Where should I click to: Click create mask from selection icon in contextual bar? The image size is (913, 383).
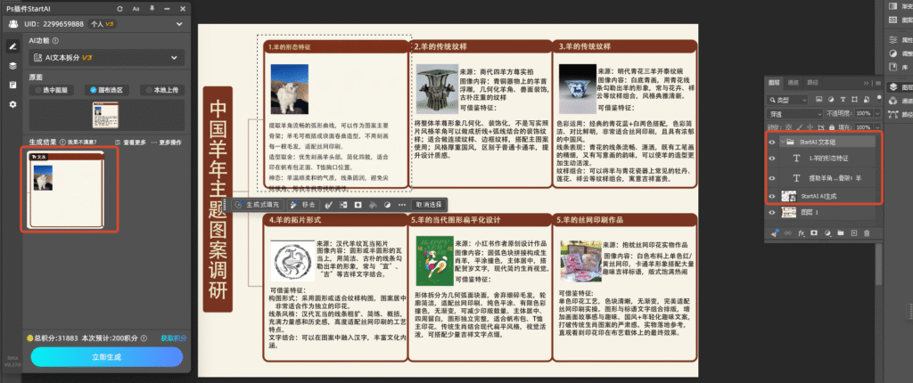358,205
